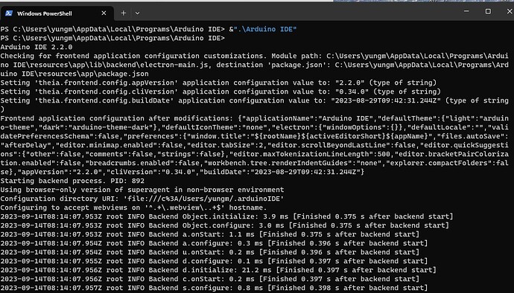This screenshot has height=293, width=514.
Task: Click the Backend d.initialize 21.2 ms entry
Action: (218, 270)
